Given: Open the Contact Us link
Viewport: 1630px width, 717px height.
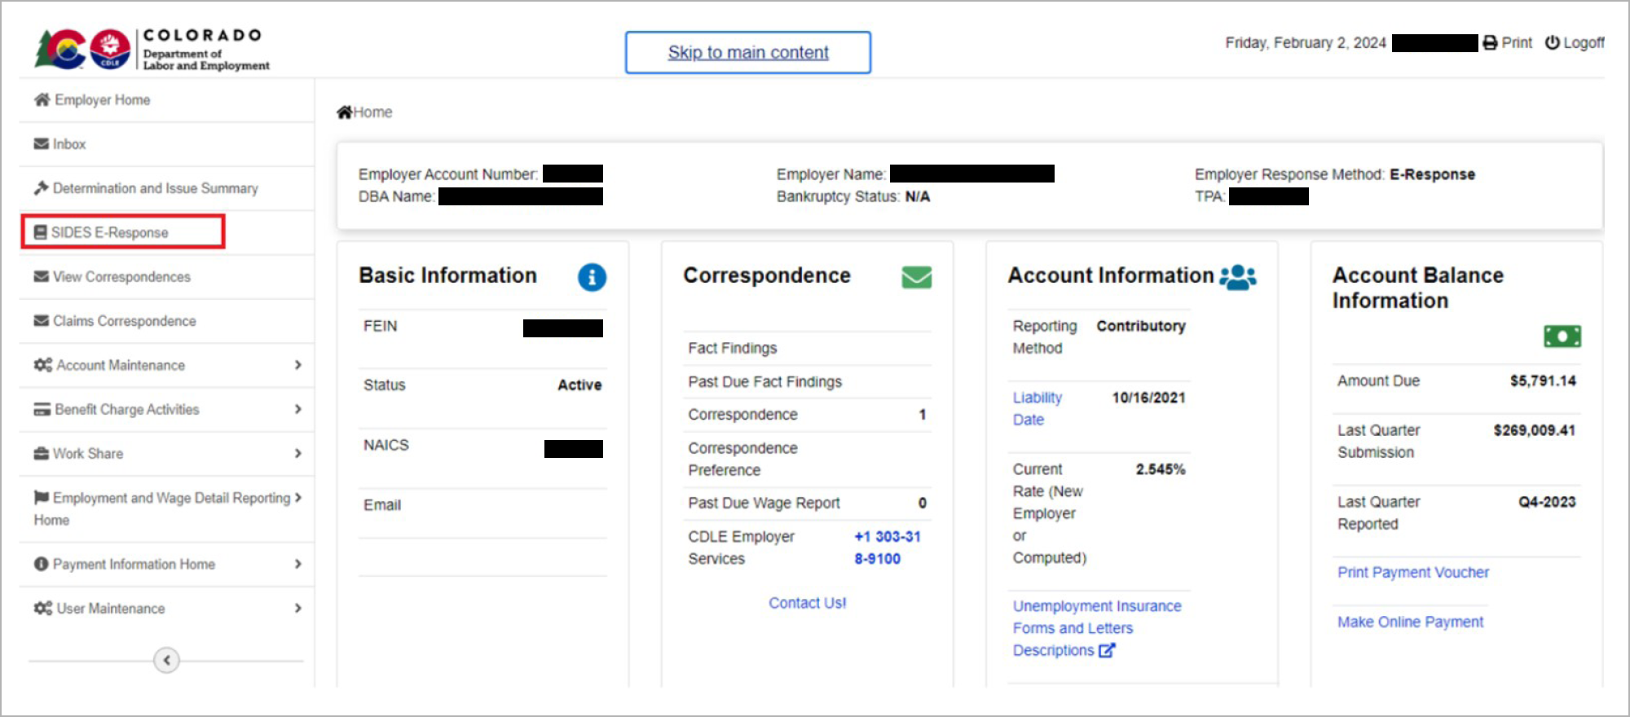Looking at the screenshot, I should tap(807, 603).
